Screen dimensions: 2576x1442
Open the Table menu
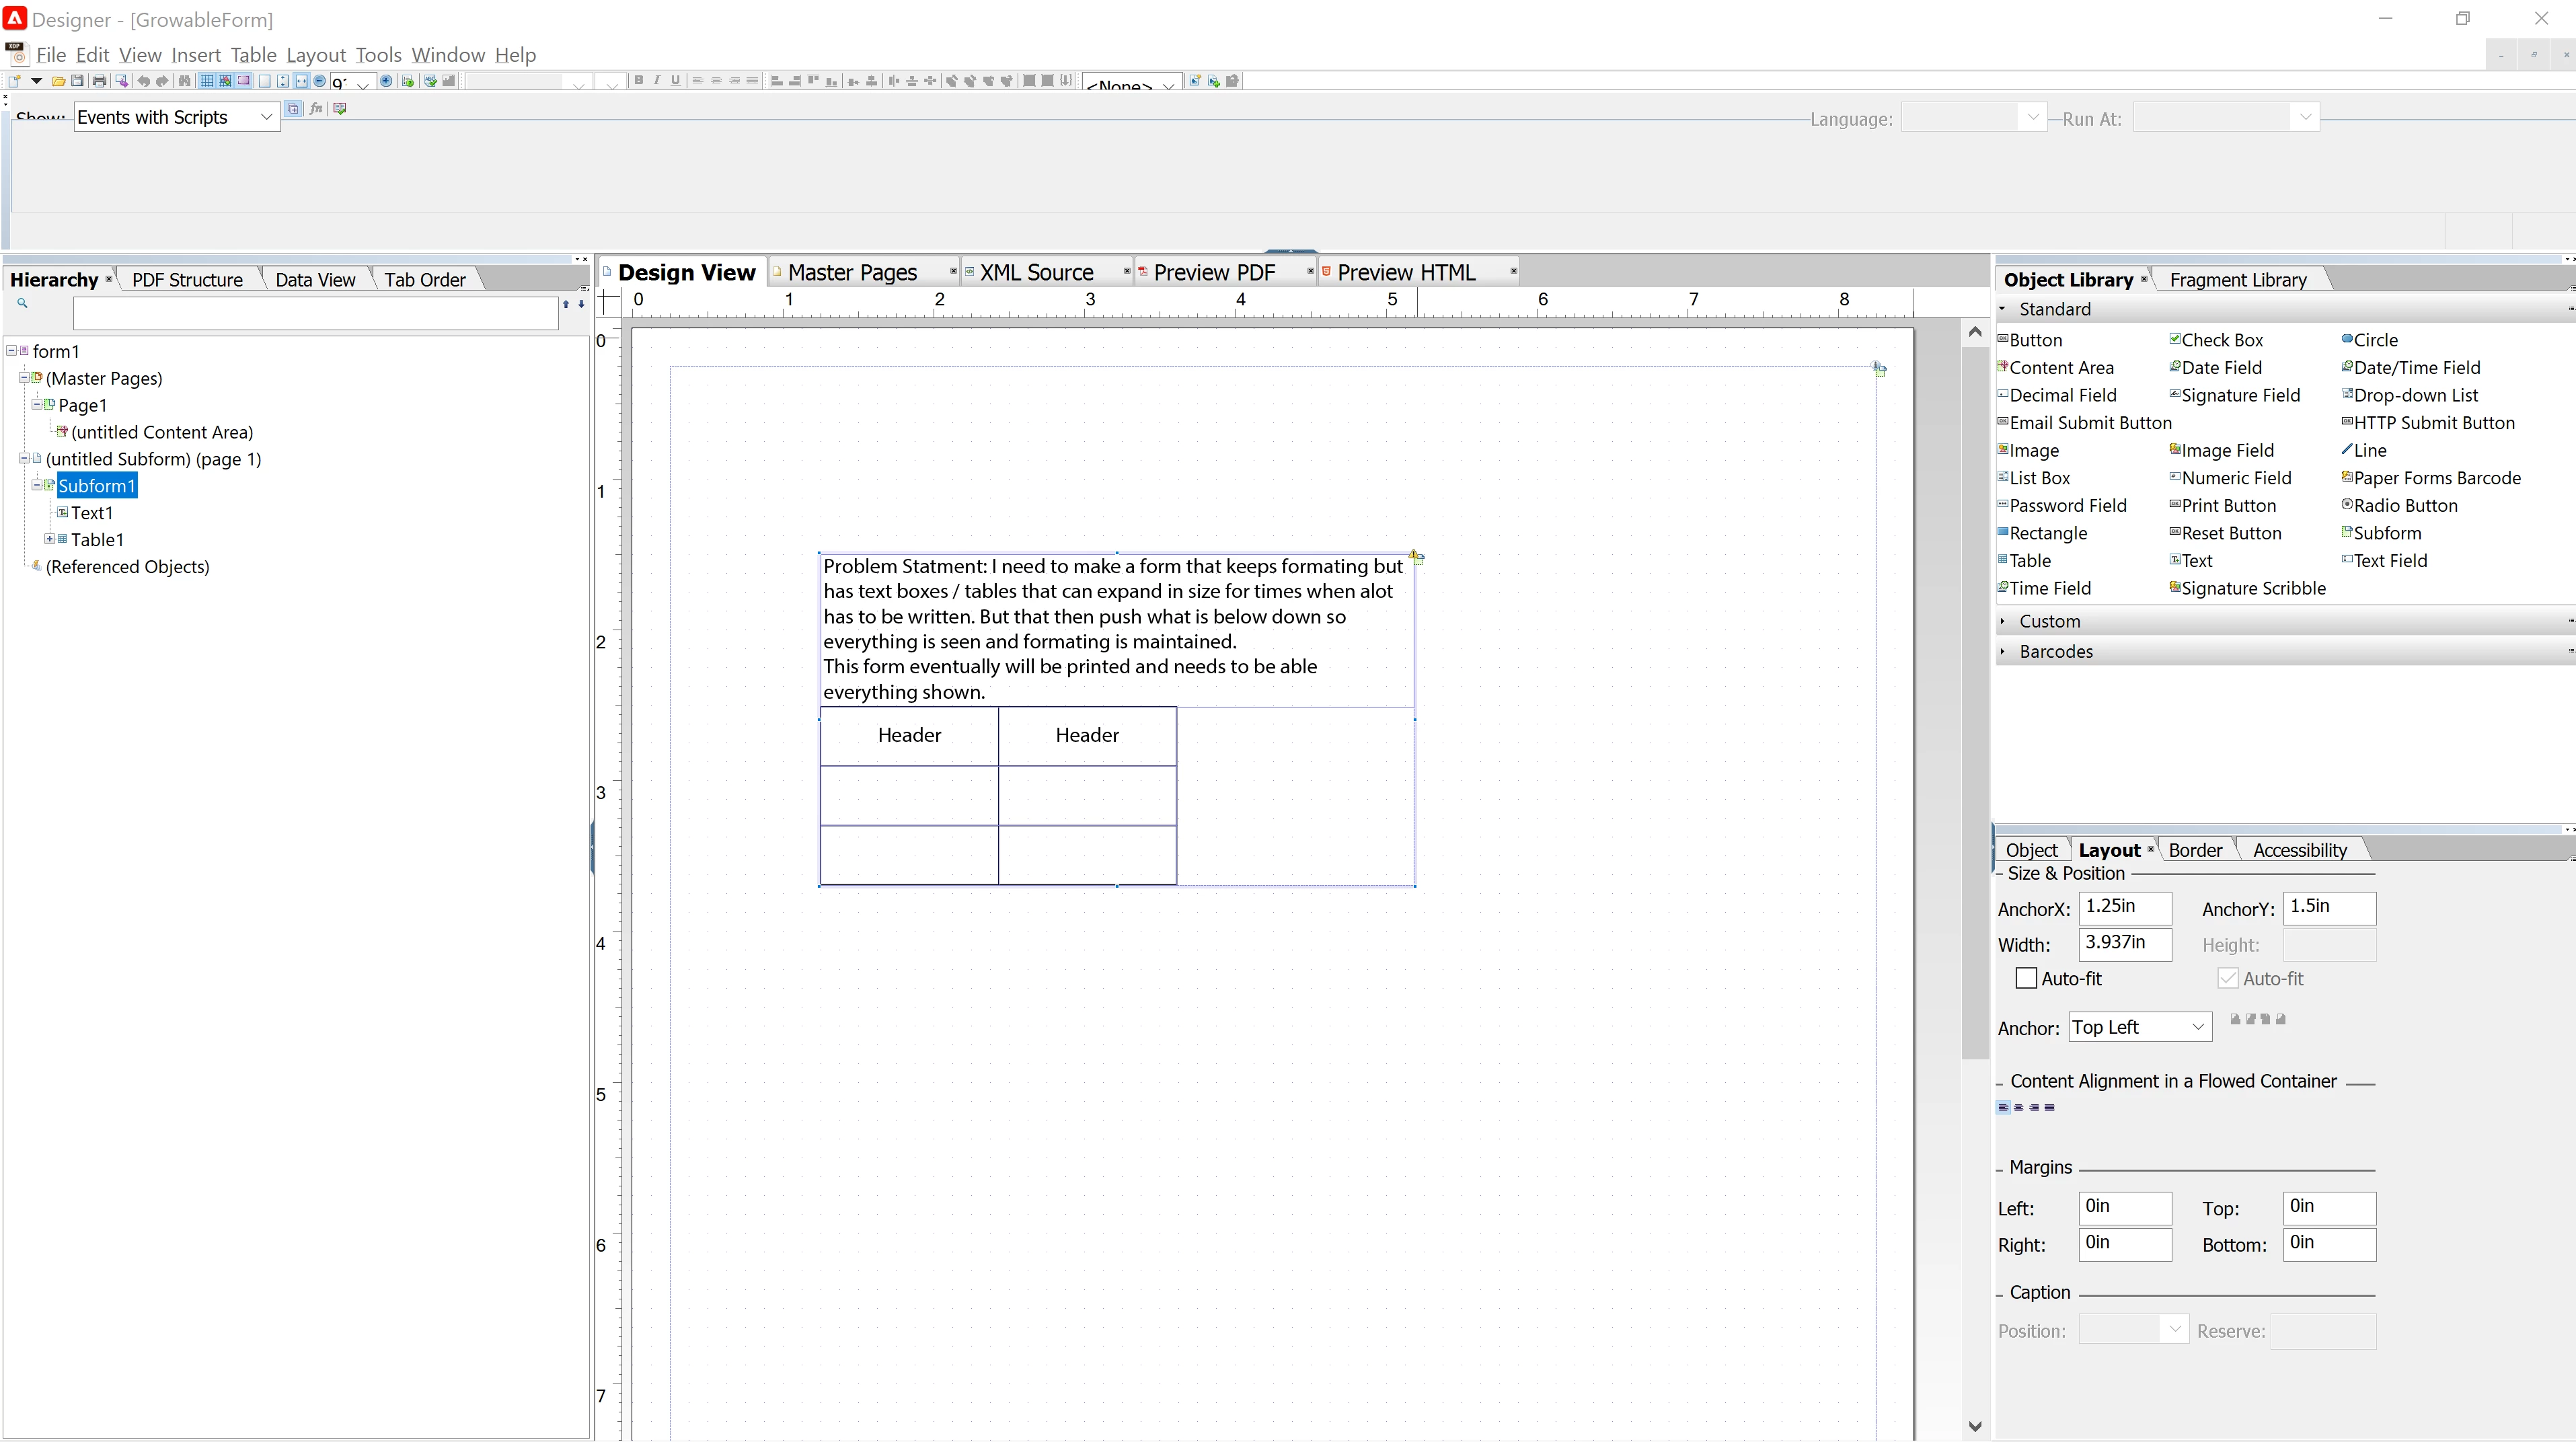click(x=253, y=55)
